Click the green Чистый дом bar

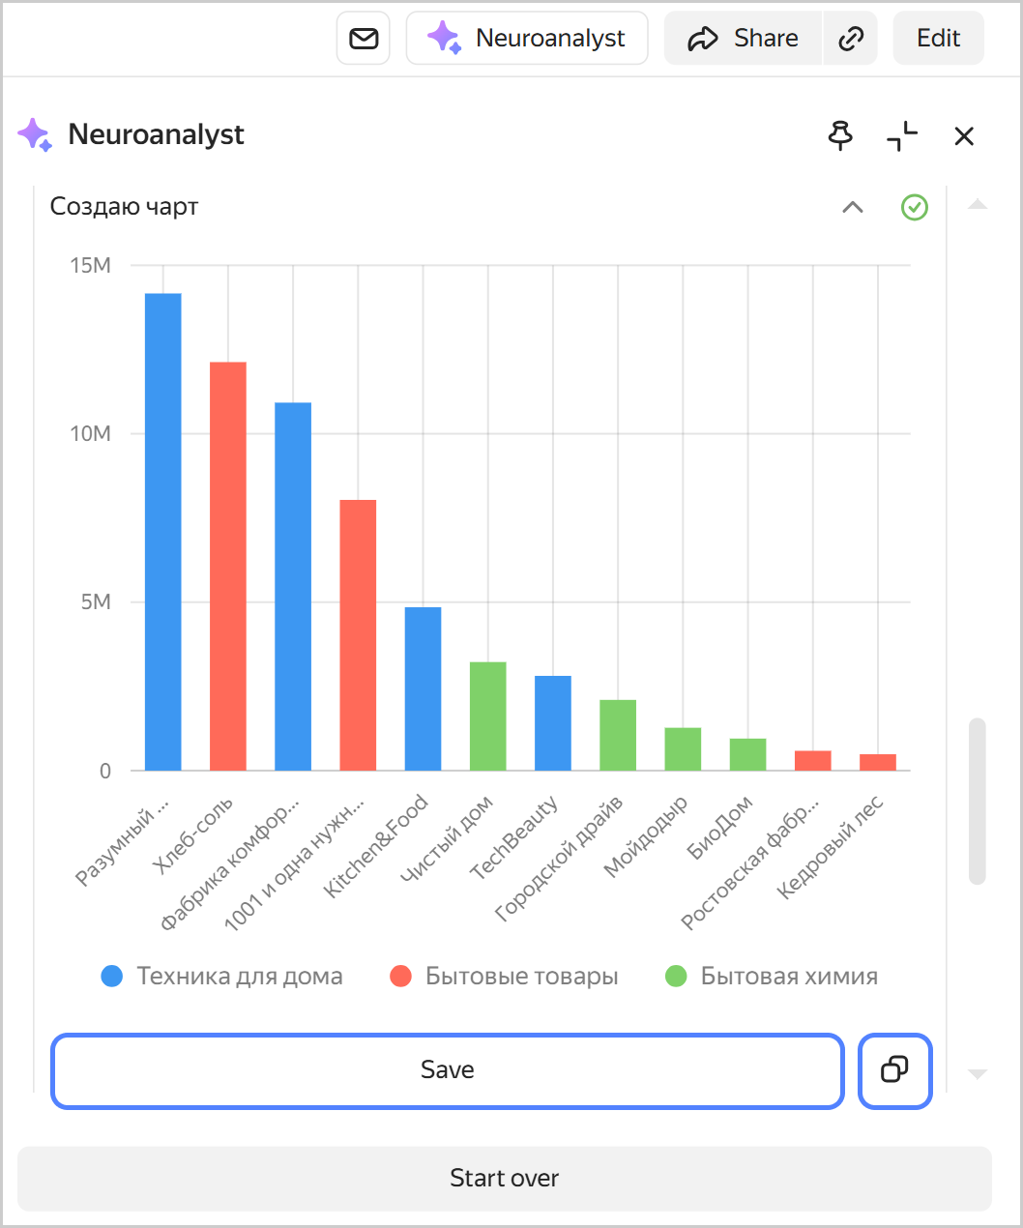487,716
